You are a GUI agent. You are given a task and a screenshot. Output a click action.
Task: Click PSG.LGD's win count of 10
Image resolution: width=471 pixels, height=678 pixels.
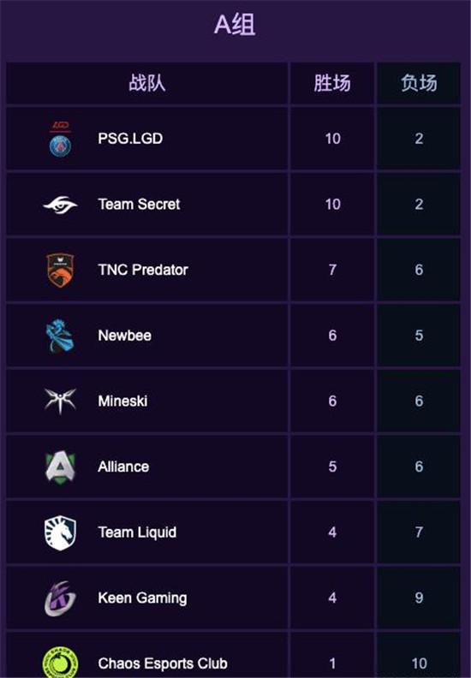point(332,139)
